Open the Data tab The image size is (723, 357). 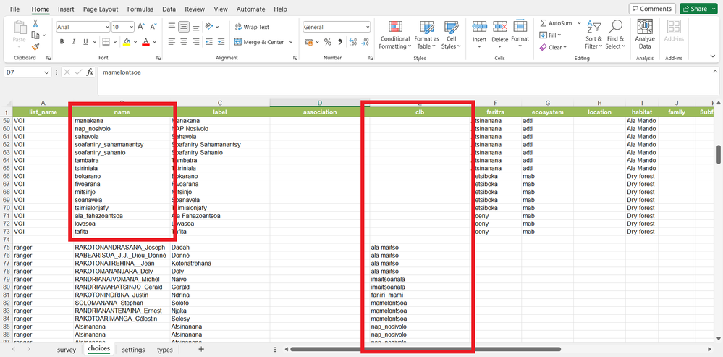pyautogui.click(x=169, y=9)
